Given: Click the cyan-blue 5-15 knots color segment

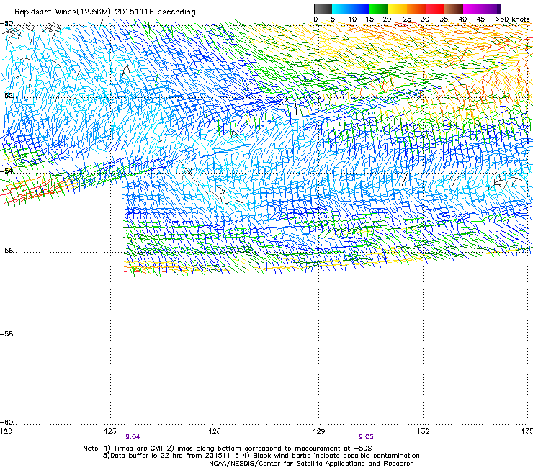Looking at the screenshot, I should pyautogui.click(x=351, y=9).
